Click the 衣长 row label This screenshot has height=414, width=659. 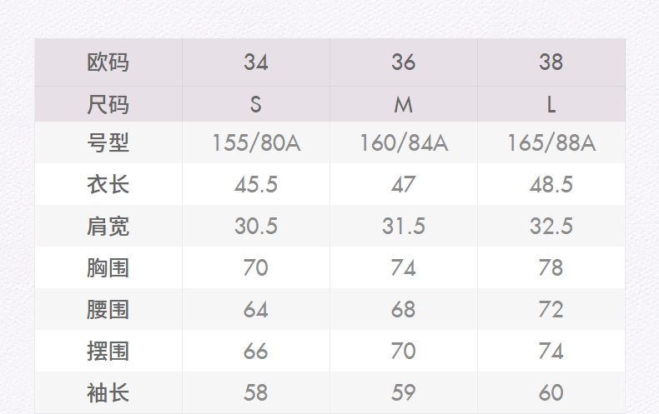108,184
